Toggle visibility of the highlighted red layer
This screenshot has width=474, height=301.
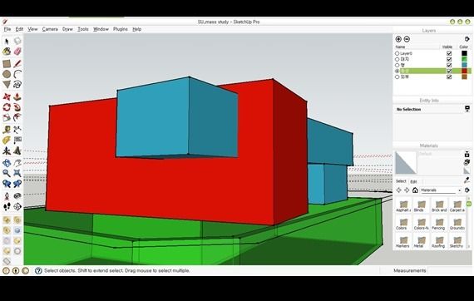(x=449, y=71)
